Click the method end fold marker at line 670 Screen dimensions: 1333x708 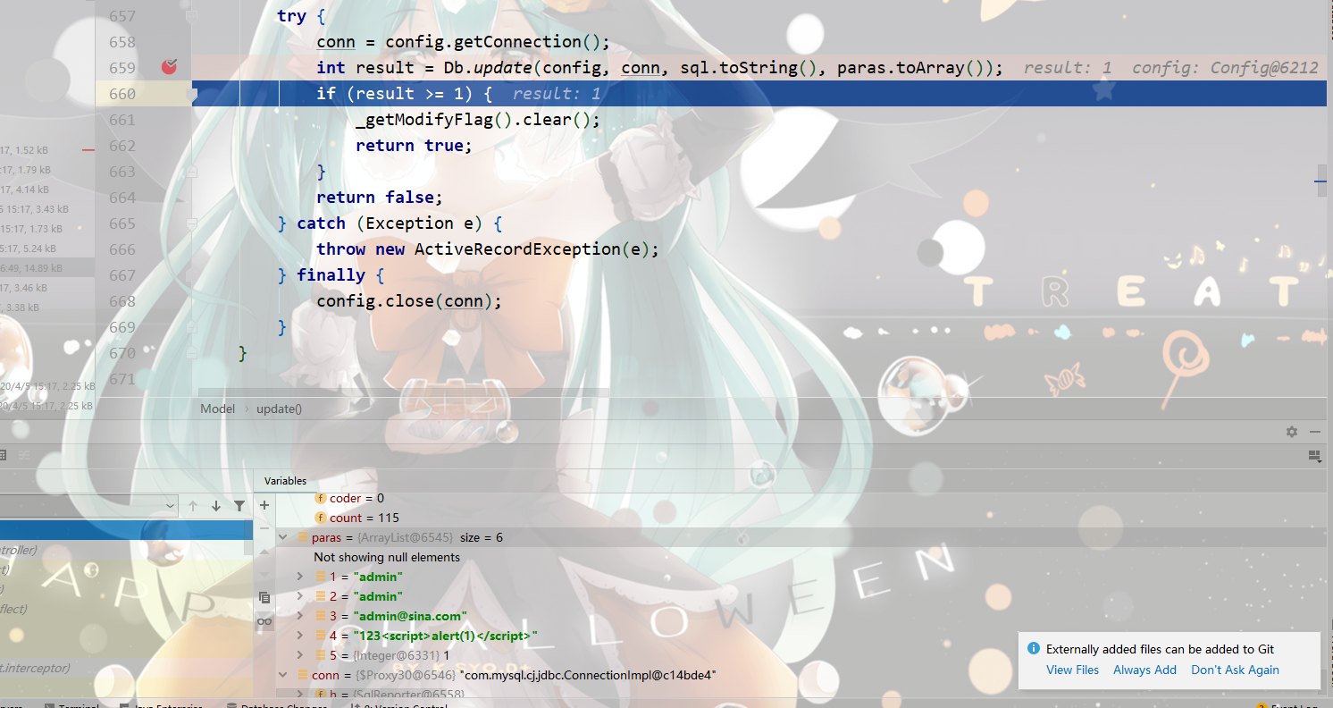click(191, 353)
